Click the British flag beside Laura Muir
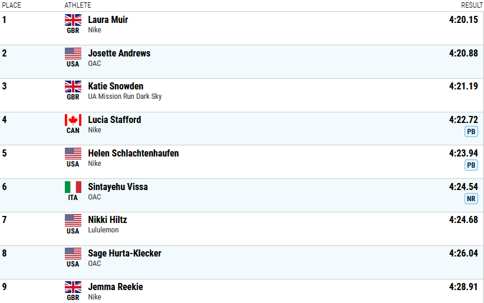The width and height of the screenshot is (484, 303). point(73,20)
